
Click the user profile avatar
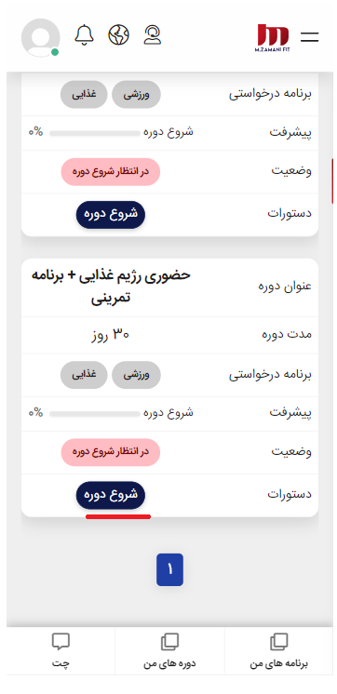click(x=40, y=37)
